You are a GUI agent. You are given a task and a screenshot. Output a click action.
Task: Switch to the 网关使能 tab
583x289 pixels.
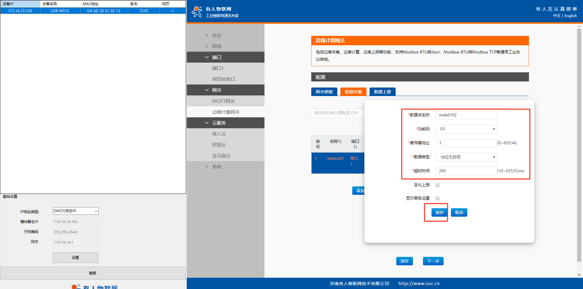(324, 92)
